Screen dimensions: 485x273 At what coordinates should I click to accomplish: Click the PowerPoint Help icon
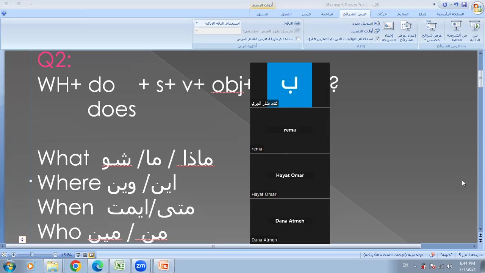point(4,13)
